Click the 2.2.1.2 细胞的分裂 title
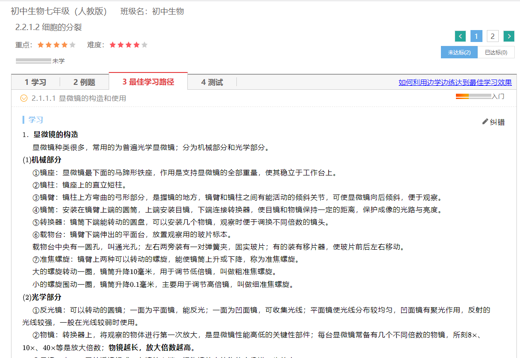Screen dimensions: 520x358 click(x=49, y=27)
